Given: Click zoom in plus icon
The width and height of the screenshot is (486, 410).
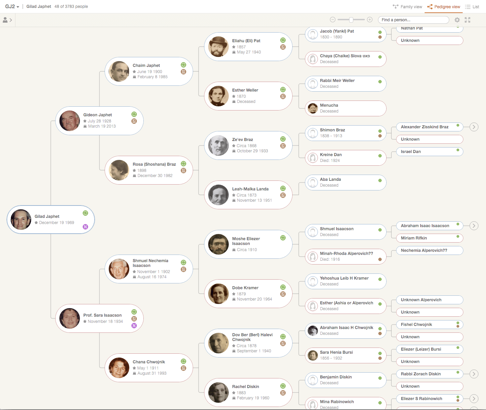Looking at the screenshot, I should pyautogui.click(x=370, y=20).
